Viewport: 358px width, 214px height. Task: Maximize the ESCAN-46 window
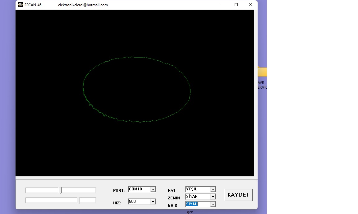[x=236, y=5]
